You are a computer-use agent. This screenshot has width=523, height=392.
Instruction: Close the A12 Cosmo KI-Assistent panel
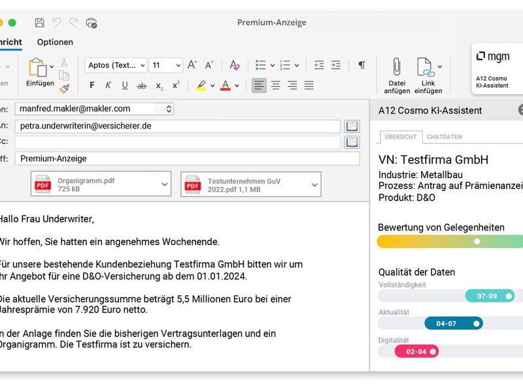(x=520, y=110)
